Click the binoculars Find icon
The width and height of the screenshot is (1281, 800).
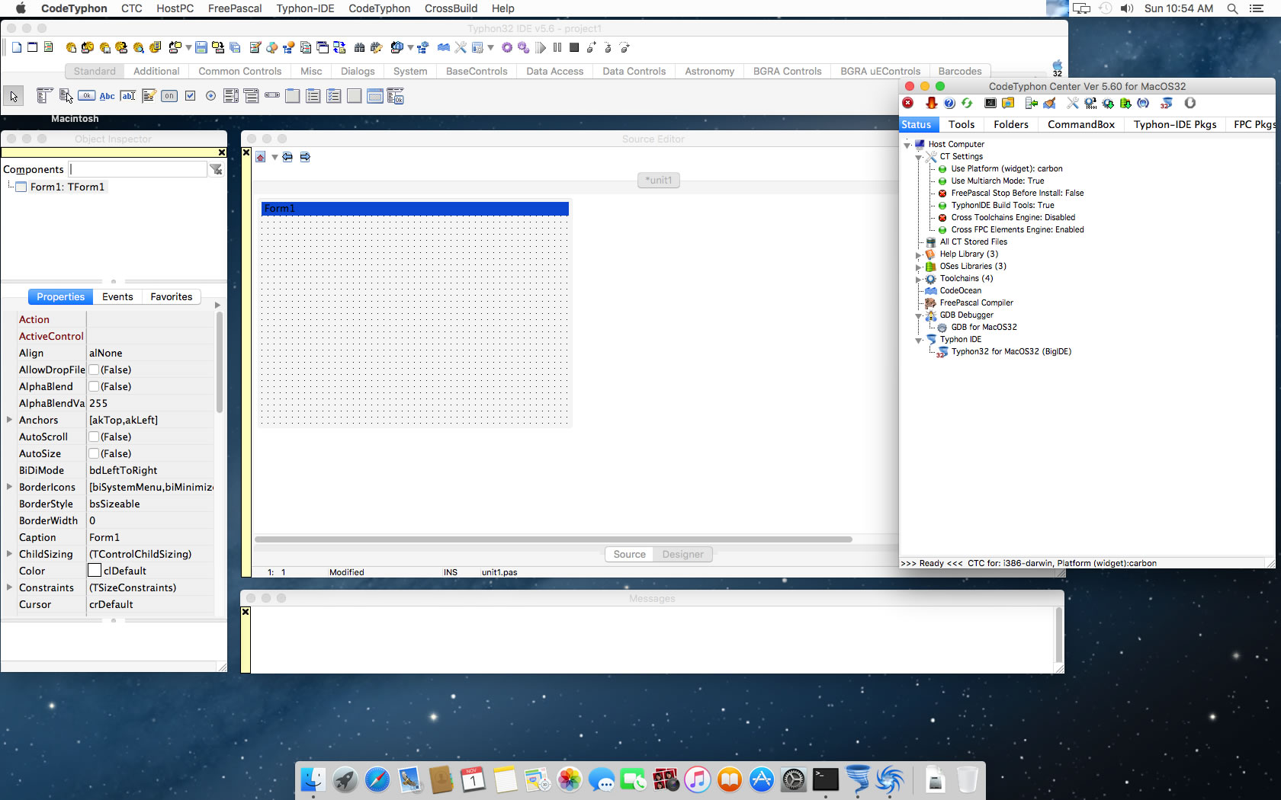tap(359, 47)
